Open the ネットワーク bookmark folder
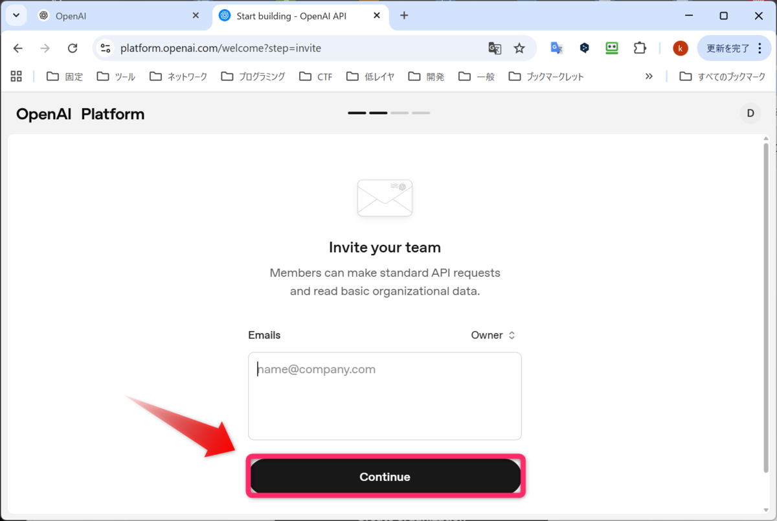The width and height of the screenshot is (777, 521). click(x=178, y=76)
